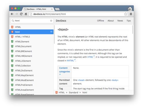Open the Offline menu item
The height and width of the screenshot is (108, 143).
(x=100, y=21)
